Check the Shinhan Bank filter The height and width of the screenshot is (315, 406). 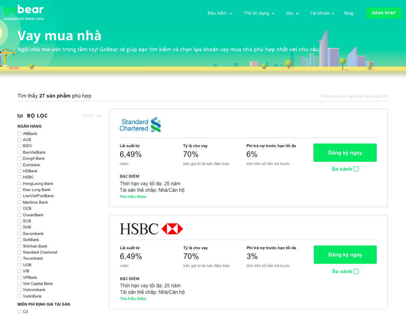click(x=19, y=246)
